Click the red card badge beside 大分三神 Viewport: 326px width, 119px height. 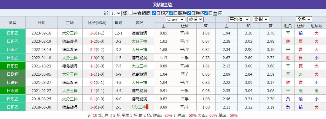[x=147, y=107]
